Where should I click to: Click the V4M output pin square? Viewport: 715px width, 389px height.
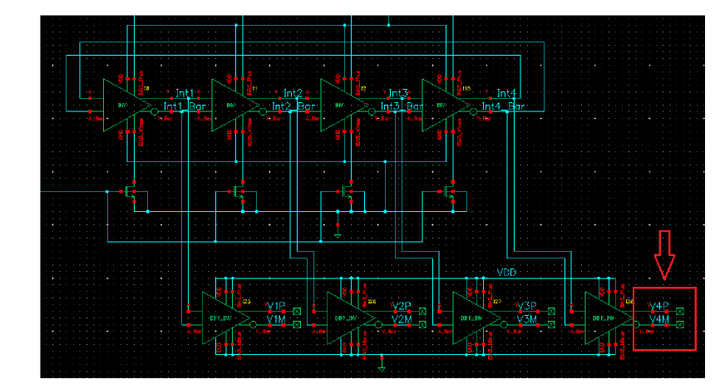point(680,325)
